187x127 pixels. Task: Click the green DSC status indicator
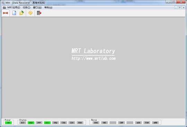click(47, 123)
